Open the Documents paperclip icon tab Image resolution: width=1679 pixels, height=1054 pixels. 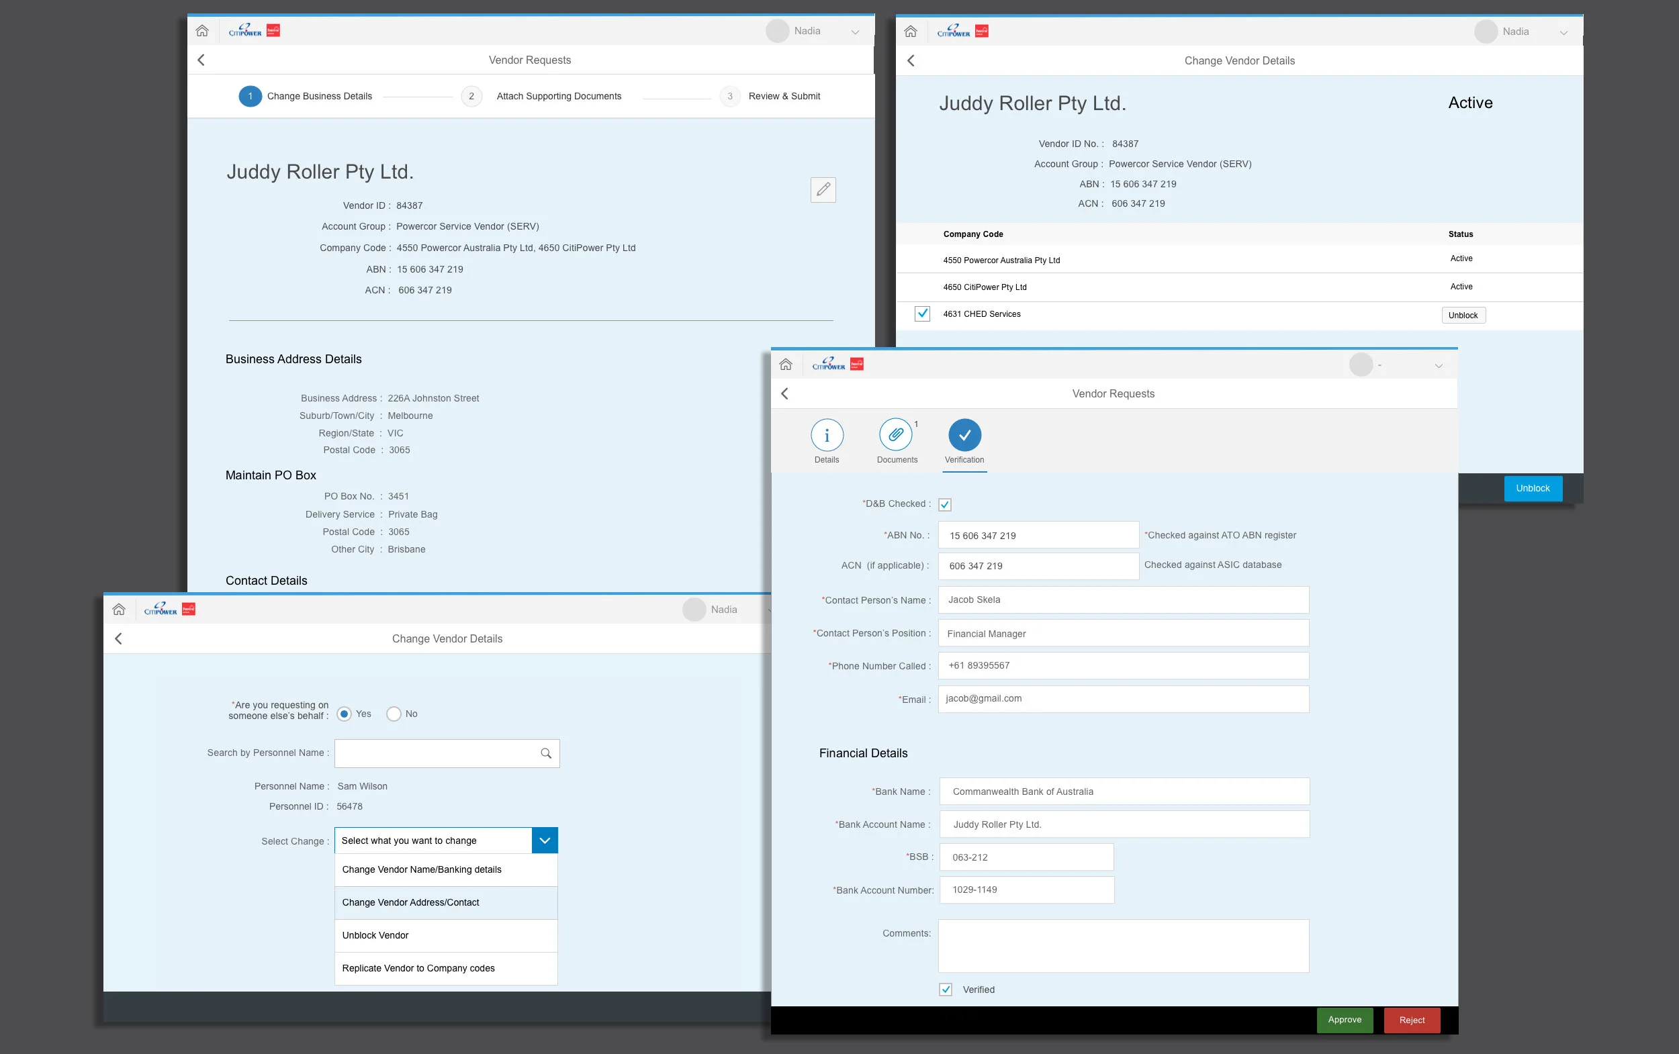896,435
